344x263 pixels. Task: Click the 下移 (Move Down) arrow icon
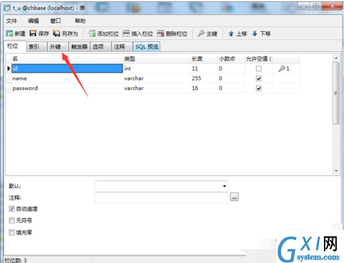point(255,34)
